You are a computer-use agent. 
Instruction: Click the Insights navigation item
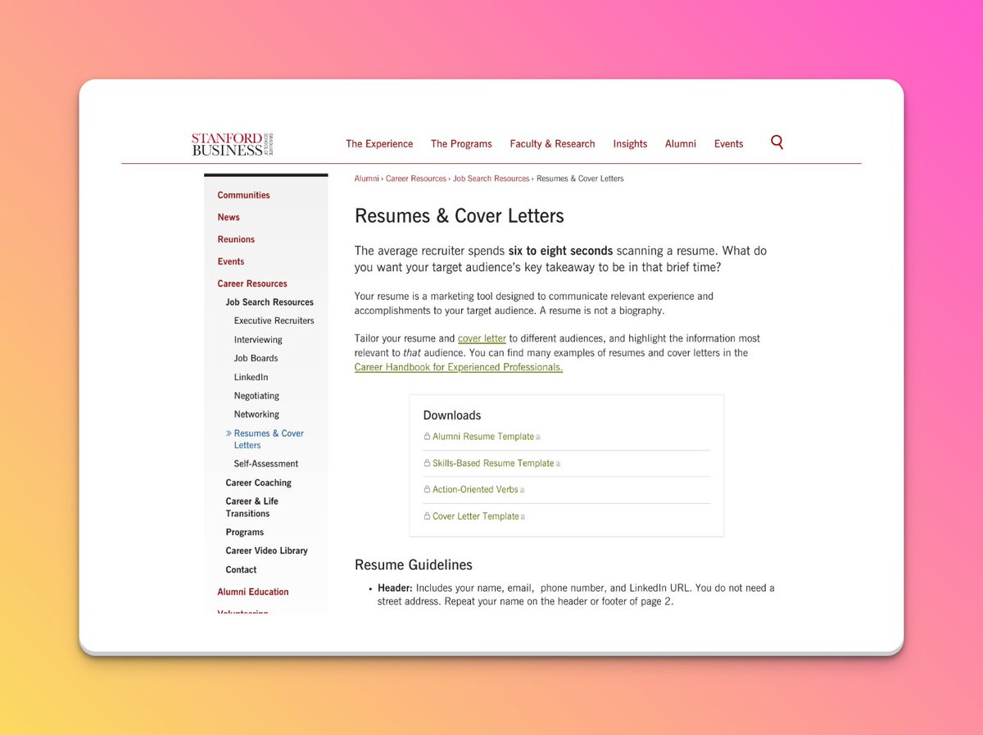click(630, 143)
